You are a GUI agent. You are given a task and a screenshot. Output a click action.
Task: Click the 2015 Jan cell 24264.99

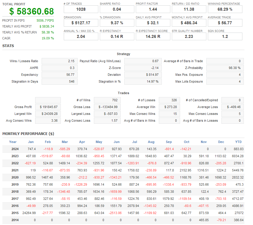pyautogui.click(x=29, y=213)
